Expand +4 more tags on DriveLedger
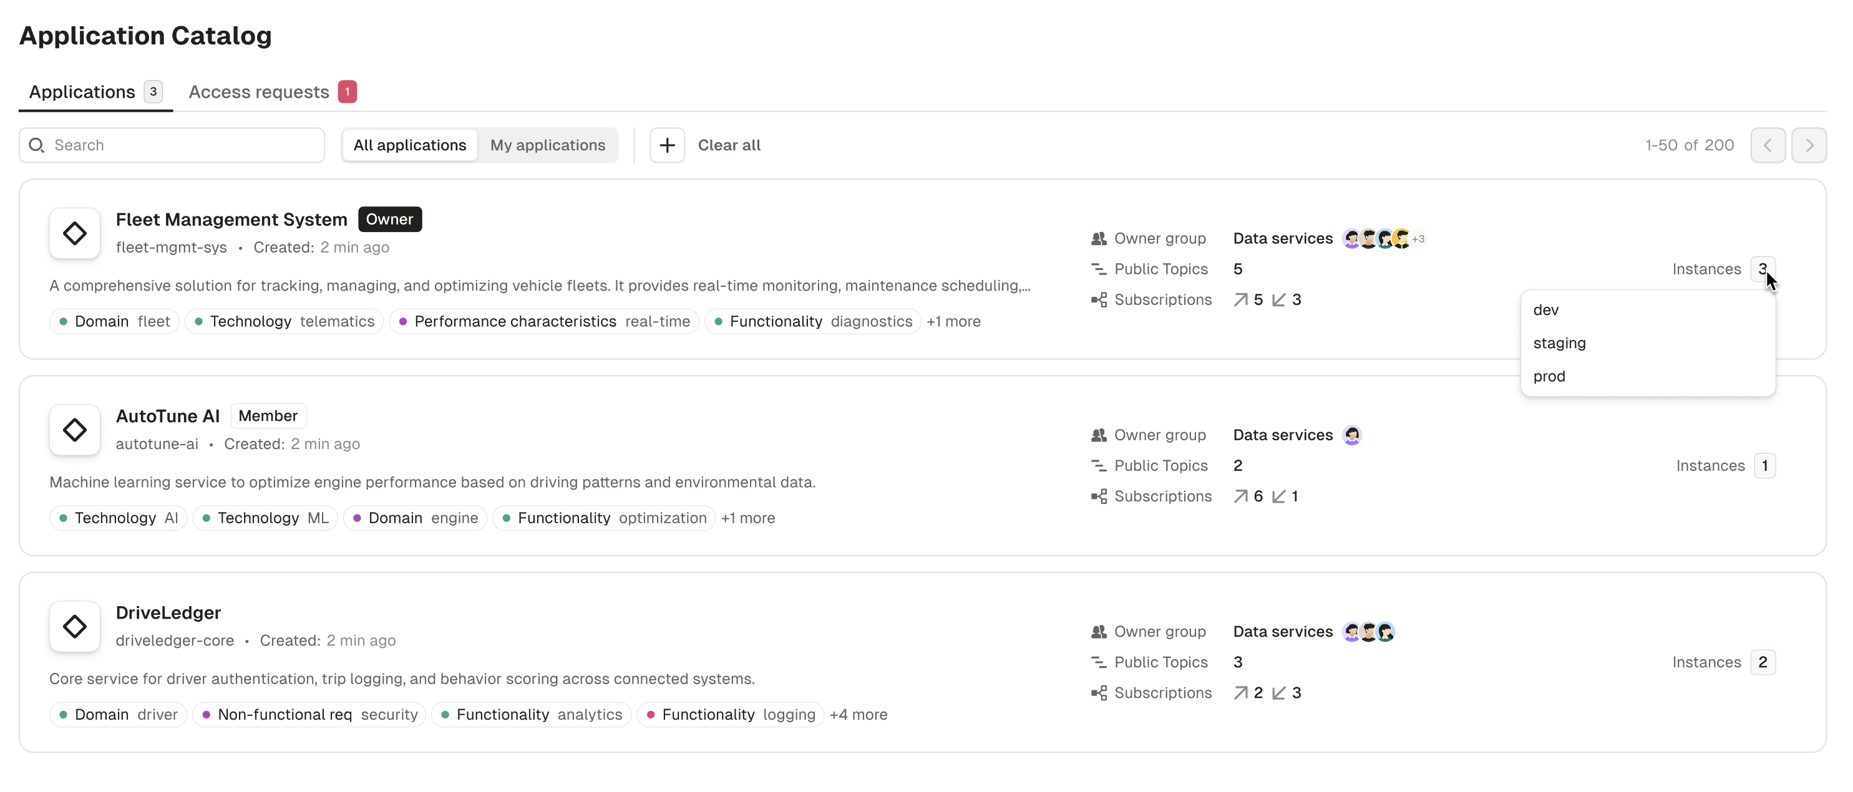The width and height of the screenshot is (1853, 792). pos(858,715)
